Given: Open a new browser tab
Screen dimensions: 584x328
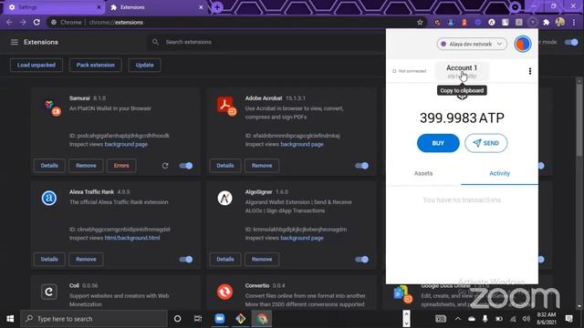Looking at the screenshot, I should pos(217,7).
